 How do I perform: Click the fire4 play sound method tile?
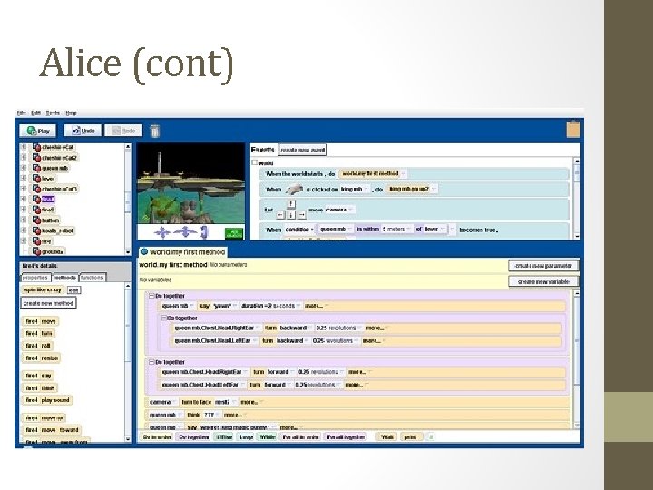(x=47, y=400)
